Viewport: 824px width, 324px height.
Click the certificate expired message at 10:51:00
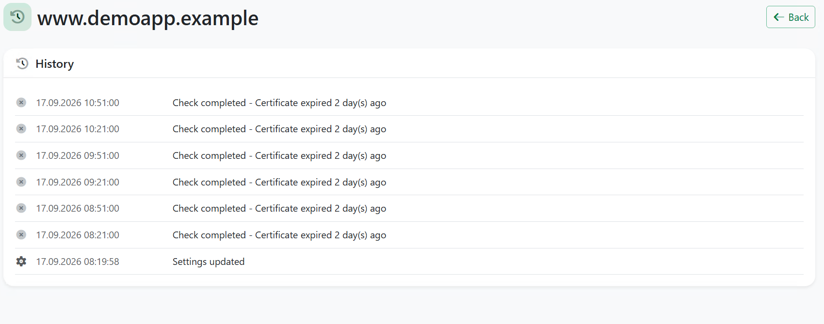(279, 103)
